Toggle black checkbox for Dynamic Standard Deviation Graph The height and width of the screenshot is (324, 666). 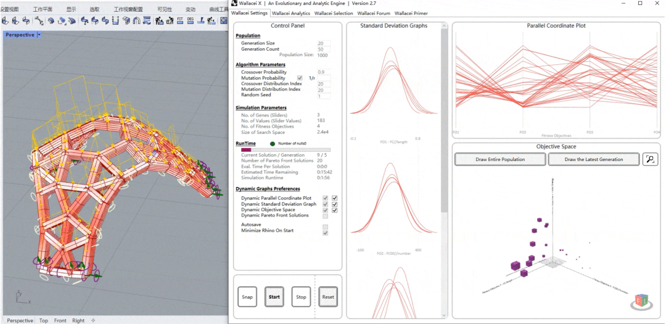335,204
